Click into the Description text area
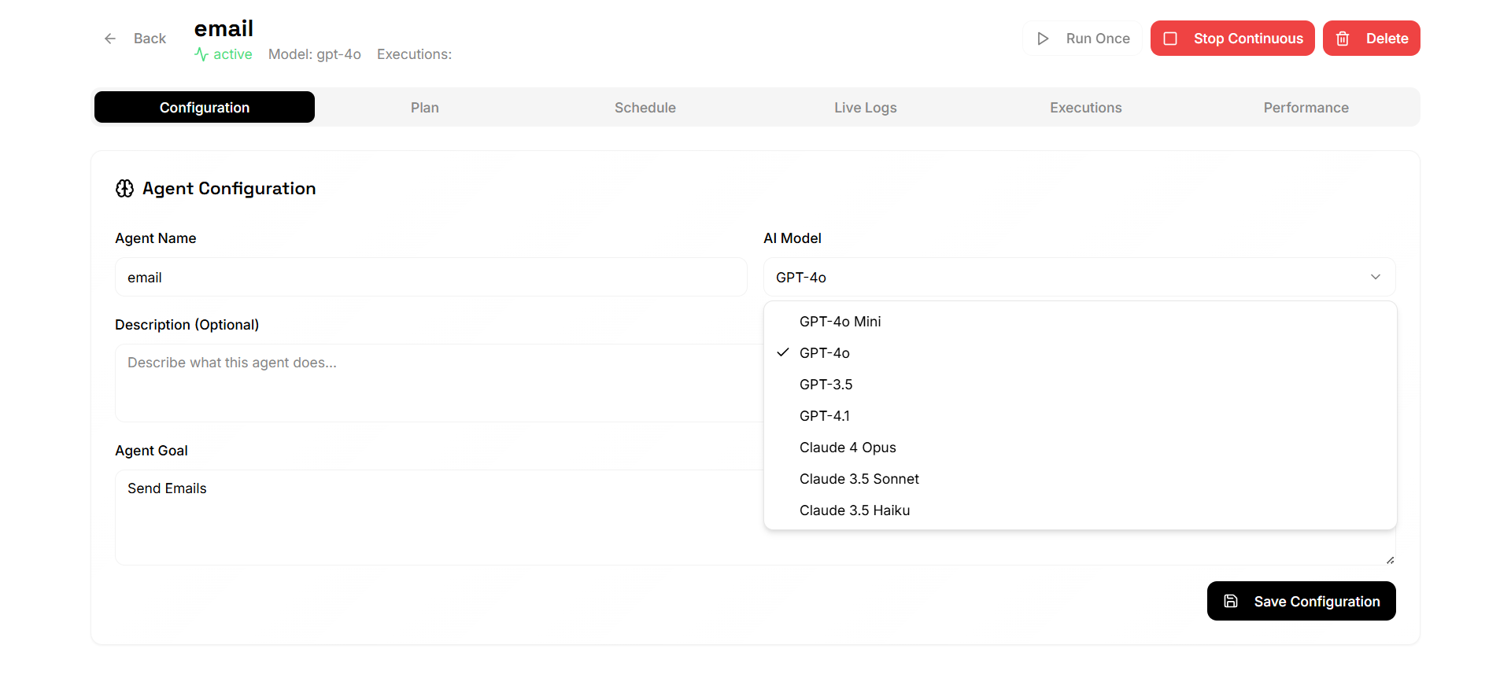Image resolution: width=1511 pixels, height=700 pixels. pyautogui.click(x=439, y=383)
